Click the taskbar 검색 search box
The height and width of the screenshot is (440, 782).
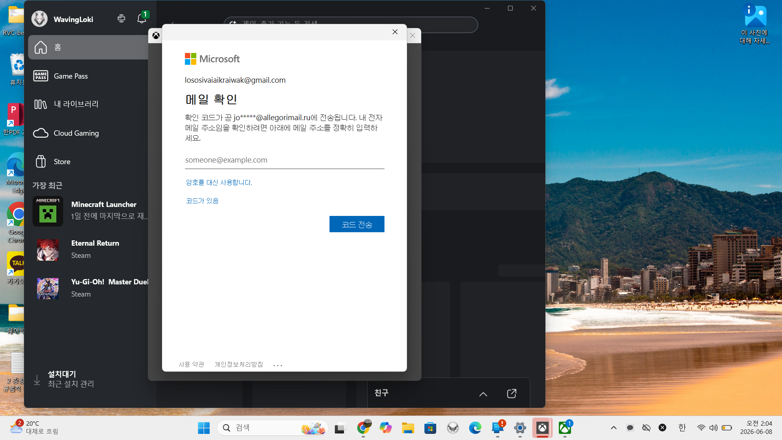[x=272, y=428]
